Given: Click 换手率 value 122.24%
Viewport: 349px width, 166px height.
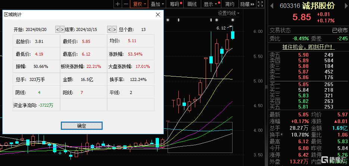Looking at the screenshot, I should pyautogui.click(x=138, y=79).
